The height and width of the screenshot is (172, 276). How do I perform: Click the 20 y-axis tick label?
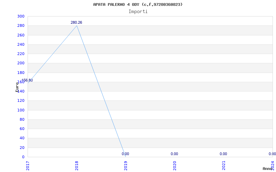[x=22, y=148]
